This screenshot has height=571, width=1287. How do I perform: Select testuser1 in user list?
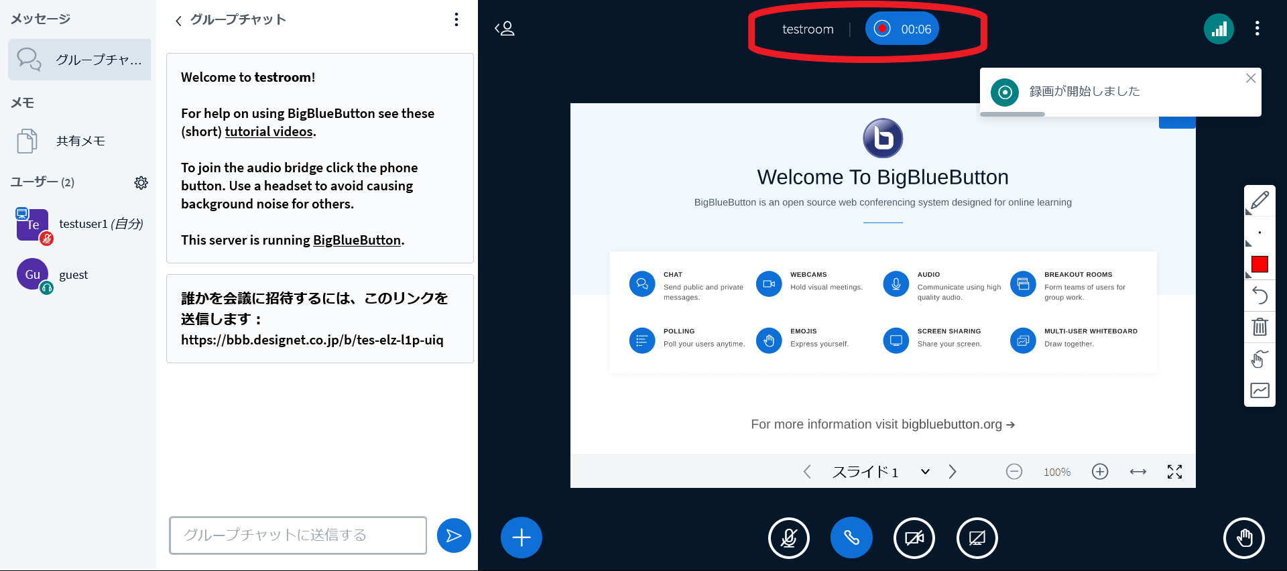[x=80, y=225]
